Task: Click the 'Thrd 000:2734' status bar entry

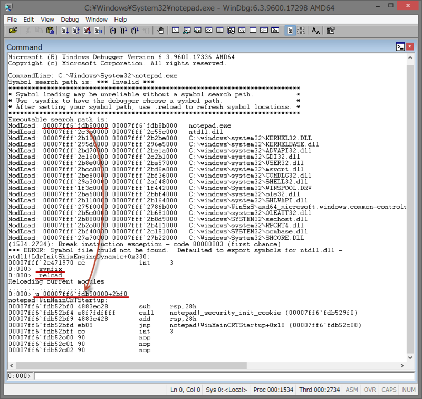Action: (320, 390)
